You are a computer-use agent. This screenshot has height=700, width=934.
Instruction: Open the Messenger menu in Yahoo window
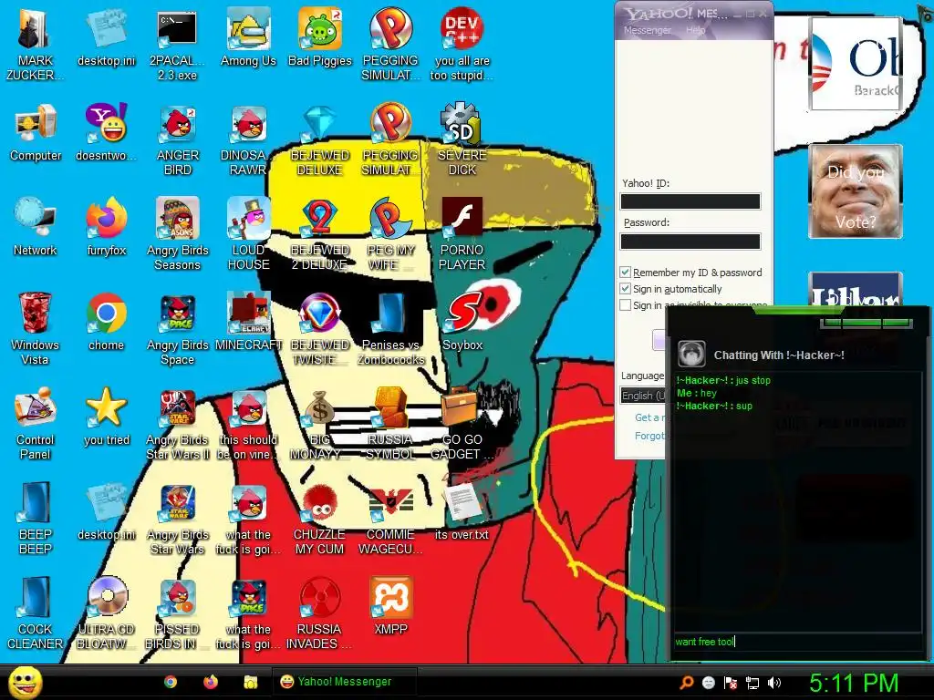tap(647, 30)
